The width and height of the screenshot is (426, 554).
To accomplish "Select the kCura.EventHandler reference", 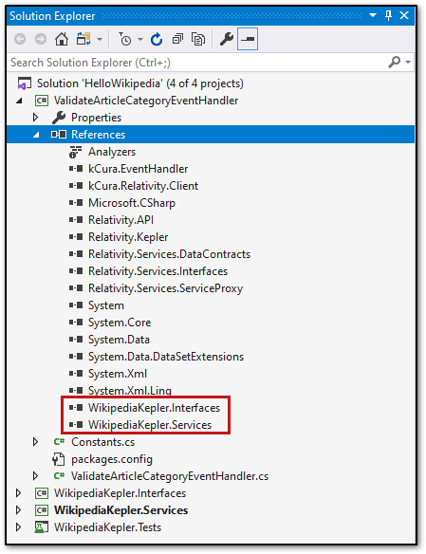I will coord(138,169).
